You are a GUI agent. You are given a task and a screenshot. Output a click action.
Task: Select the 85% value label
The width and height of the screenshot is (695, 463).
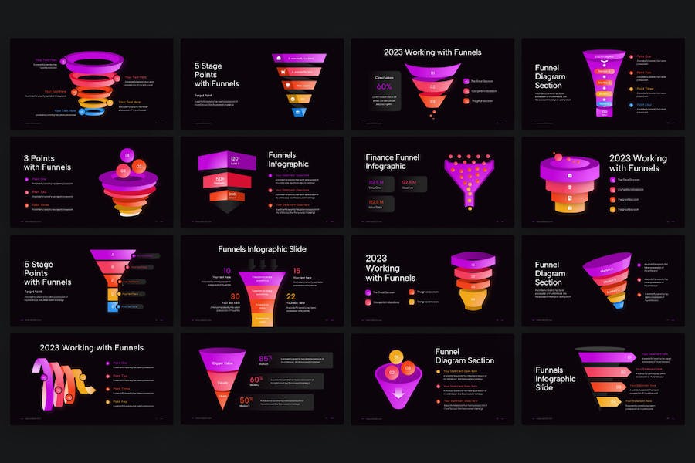[265, 360]
